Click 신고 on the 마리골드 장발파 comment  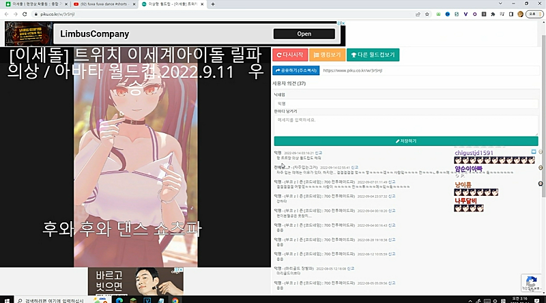coord(351,268)
